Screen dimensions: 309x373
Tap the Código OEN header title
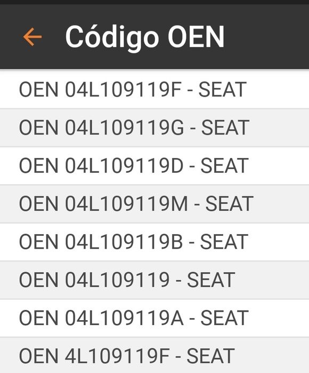(x=144, y=37)
